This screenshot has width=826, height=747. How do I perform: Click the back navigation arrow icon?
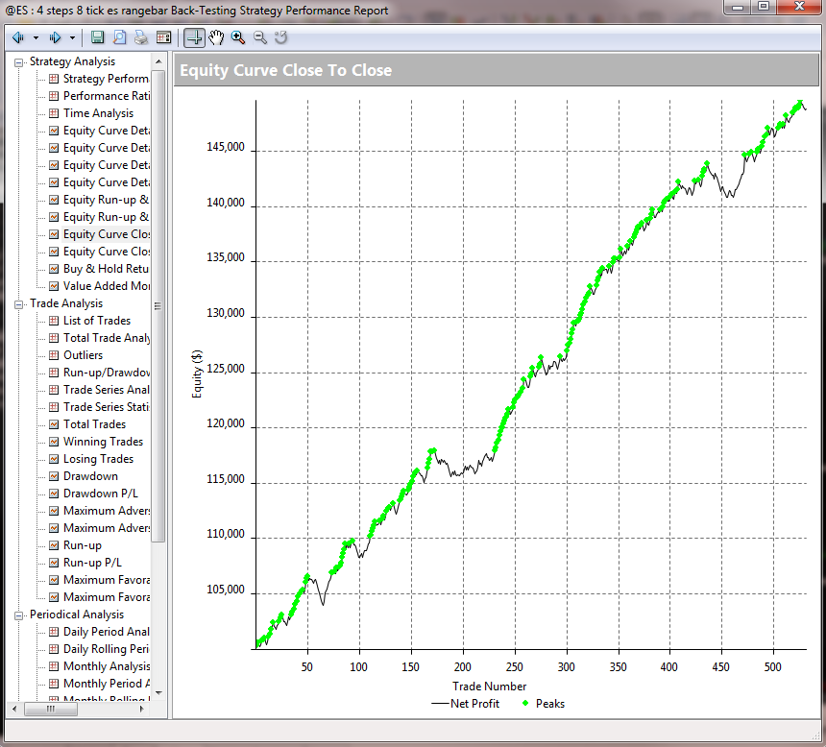(18, 37)
